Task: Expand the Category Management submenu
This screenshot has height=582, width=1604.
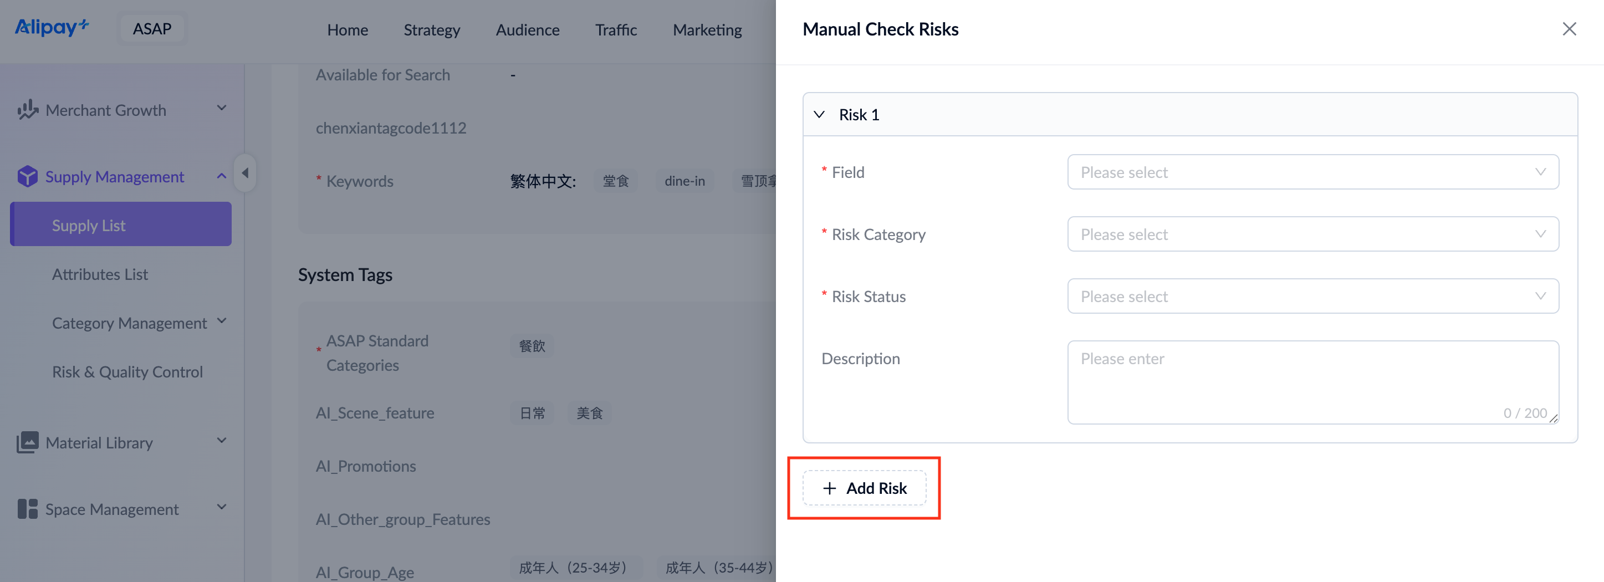Action: click(222, 322)
